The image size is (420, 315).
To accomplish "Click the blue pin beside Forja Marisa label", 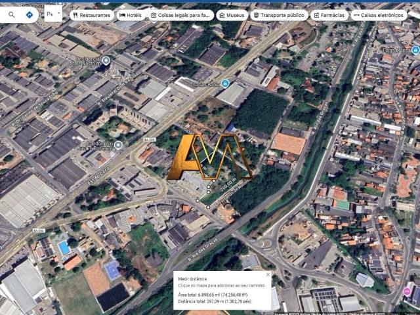I will point(415,50).
